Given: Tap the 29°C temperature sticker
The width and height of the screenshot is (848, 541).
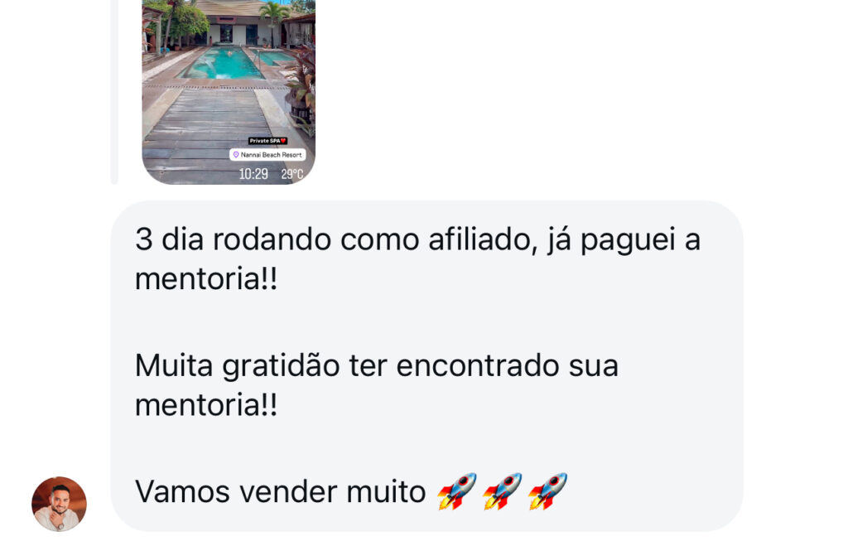Looking at the screenshot, I should 292,174.
